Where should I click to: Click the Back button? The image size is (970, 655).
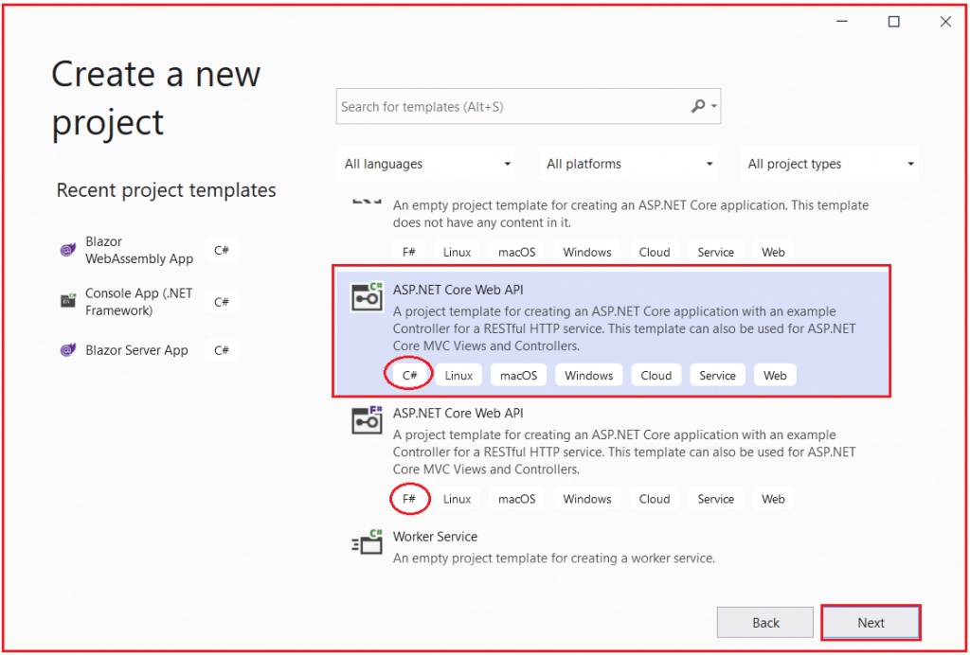click(x=764, y=622)
